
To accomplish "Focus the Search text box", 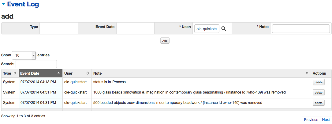I will (36, 64).
